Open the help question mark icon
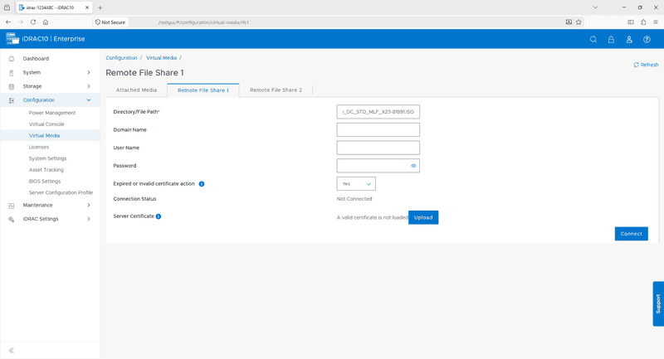Screen dimensions: 664x359 coord(647,39)
